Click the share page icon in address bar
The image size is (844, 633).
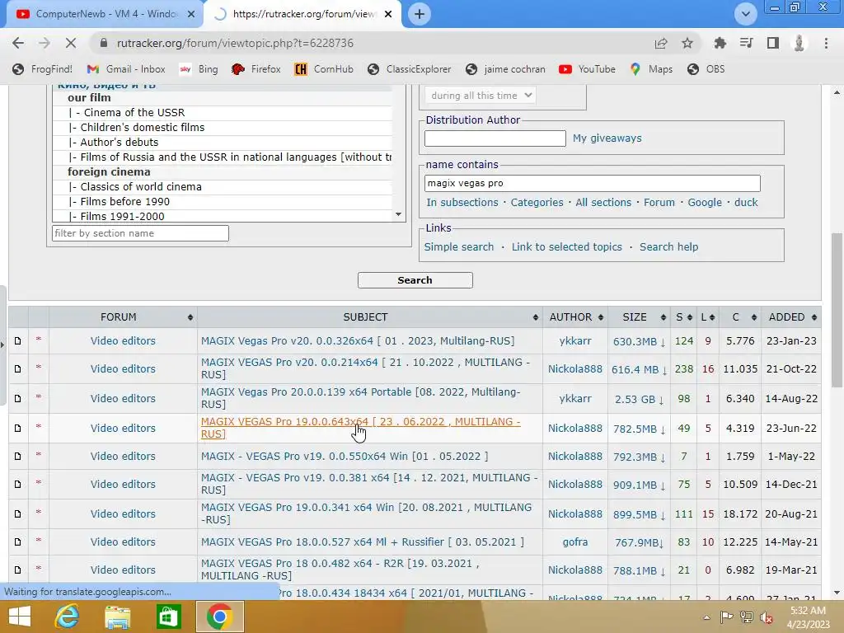pyautogui.click(x=661, y=43)
